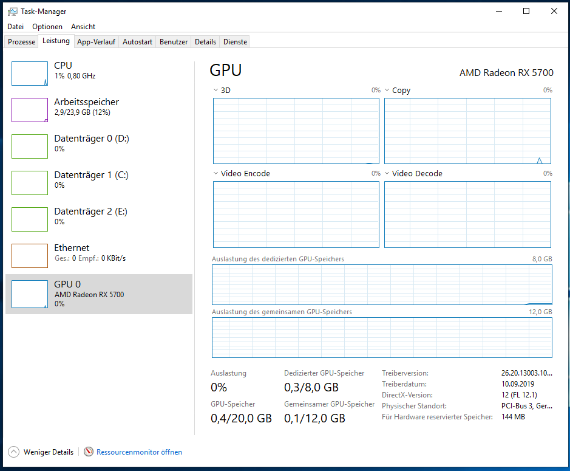
Task: Click the AMD Radeon RX 5700 heading
Action: (x=506, y=73)
